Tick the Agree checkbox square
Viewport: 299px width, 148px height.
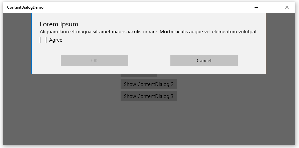(x=43, y=40)
